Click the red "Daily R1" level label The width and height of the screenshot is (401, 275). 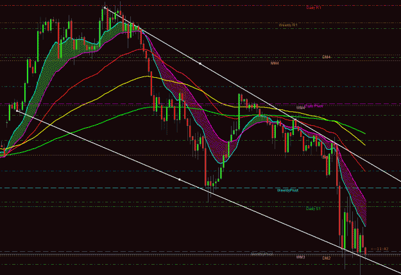tap(314, 8)
